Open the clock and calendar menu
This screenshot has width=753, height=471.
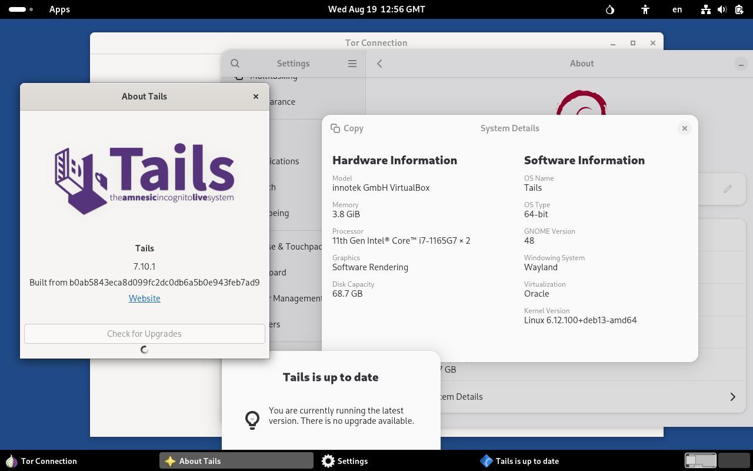376,9
